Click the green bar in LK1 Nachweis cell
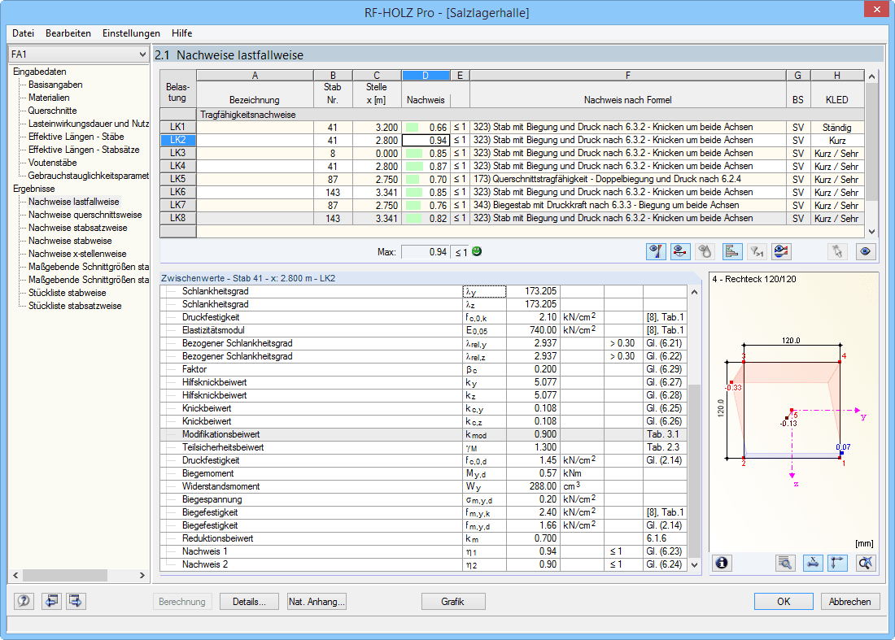The width and height of the screenshot is (895, 640). (x=413, y=127)
